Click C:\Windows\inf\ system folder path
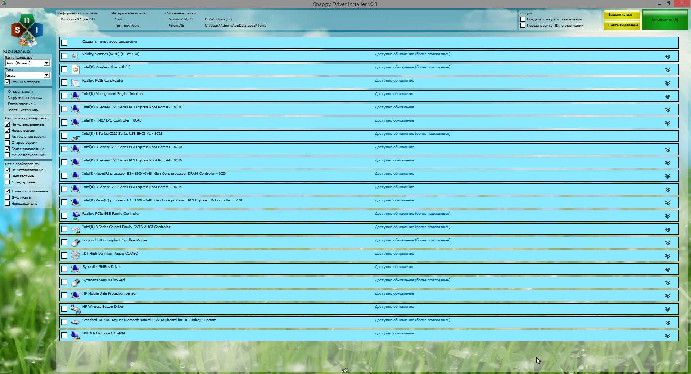The width and height of the screenshot is (691, 374). 218,19
